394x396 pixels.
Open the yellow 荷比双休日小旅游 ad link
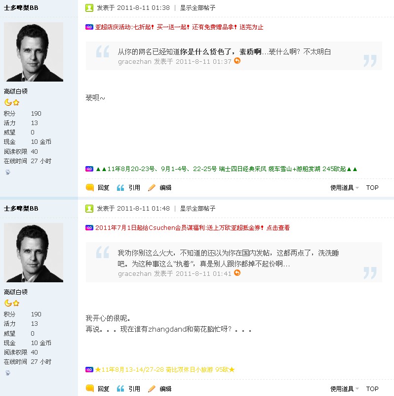[165, 370]
